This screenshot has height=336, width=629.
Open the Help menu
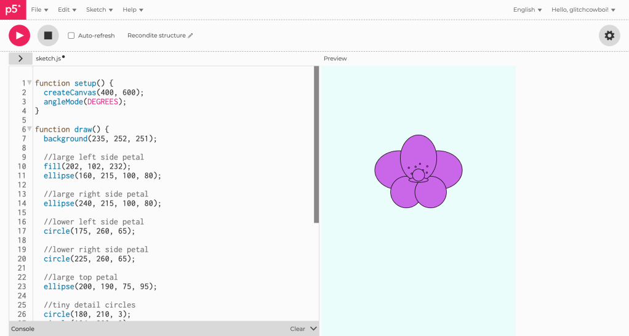pos(132,10)
